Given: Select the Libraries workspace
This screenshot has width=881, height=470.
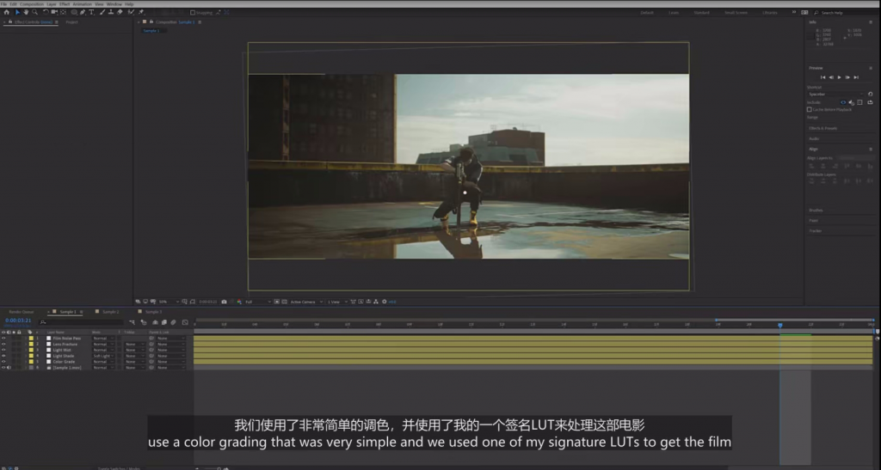Looking at the screenshot, I should click(x=770, y=12).
